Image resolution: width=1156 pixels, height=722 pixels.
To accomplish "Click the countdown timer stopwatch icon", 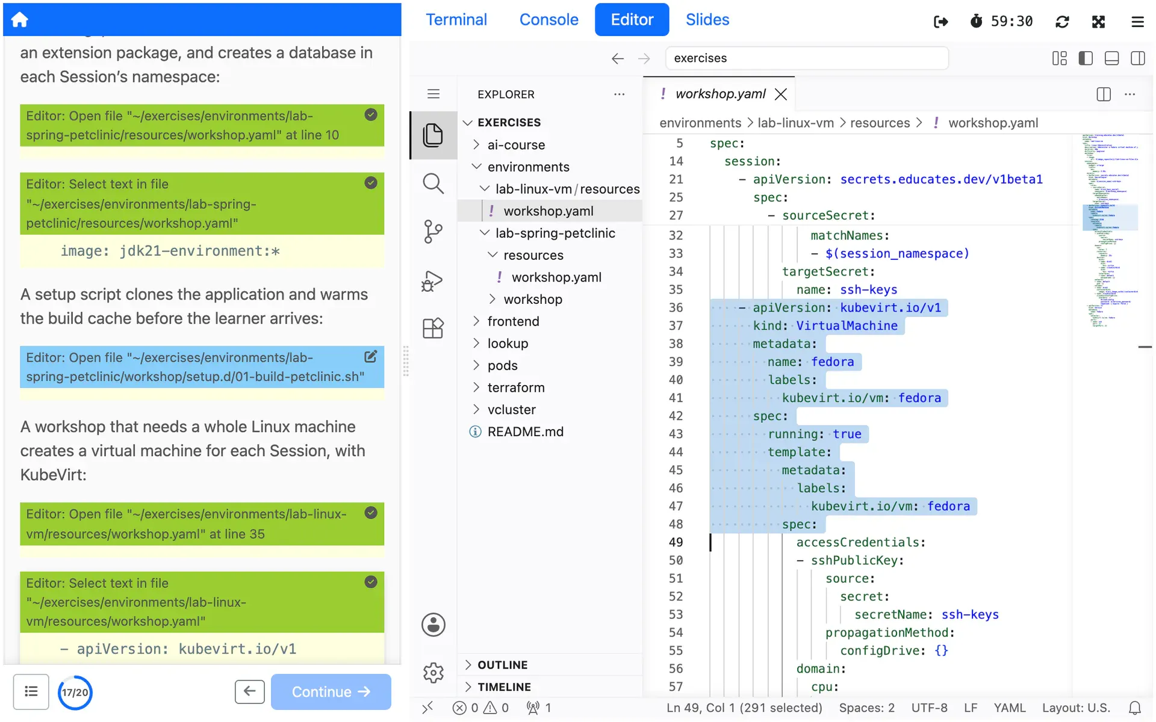I will (x=976, y=21).
